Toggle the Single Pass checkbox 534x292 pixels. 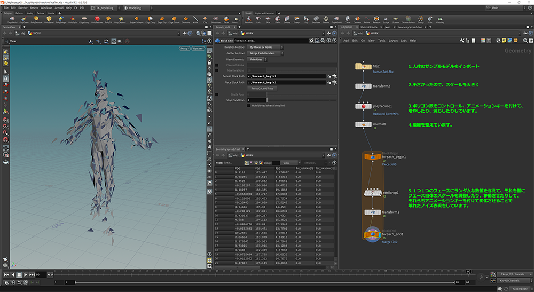[216, 94]
